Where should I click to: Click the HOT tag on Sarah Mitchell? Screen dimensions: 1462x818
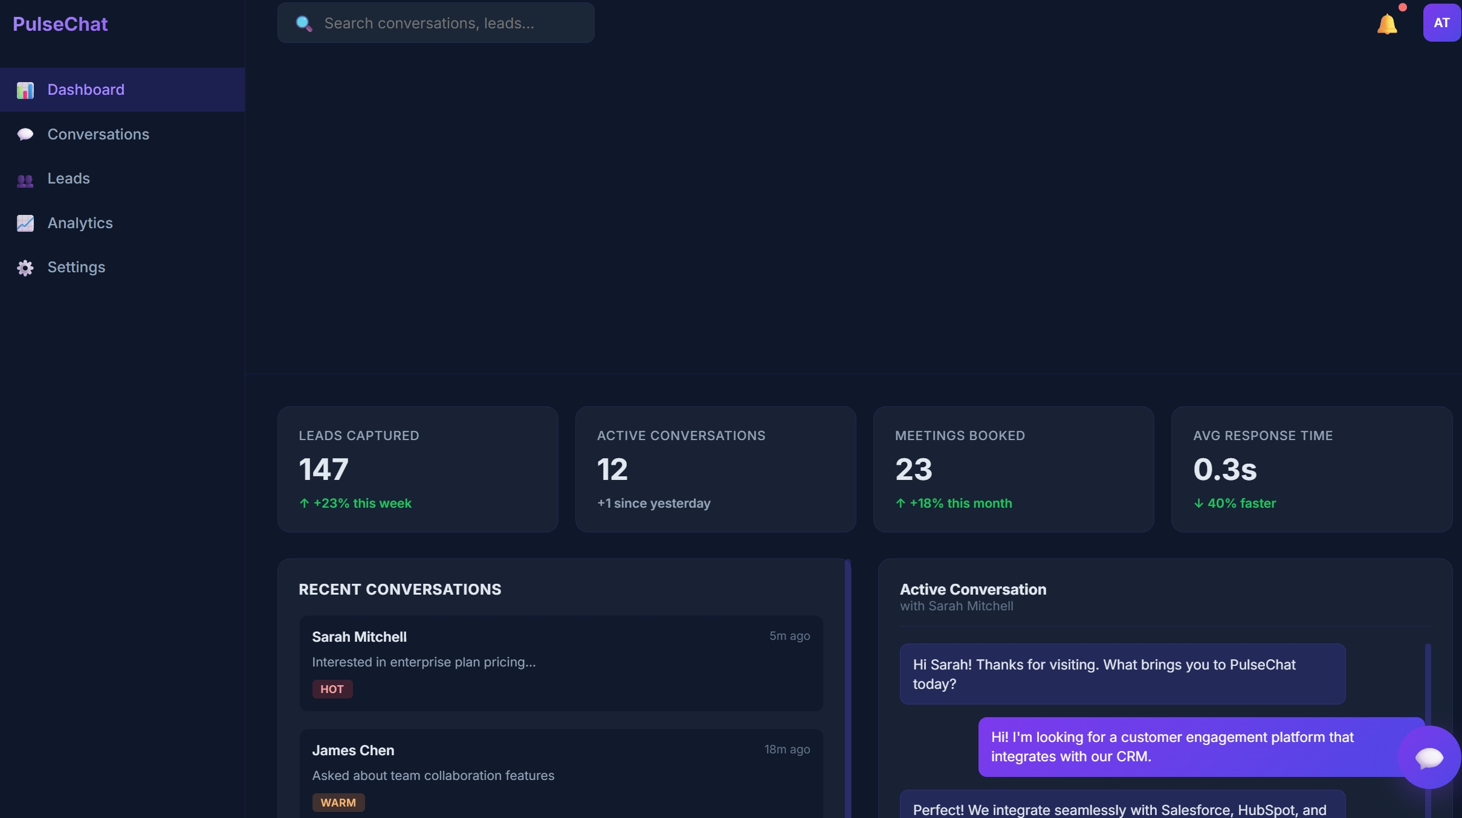332,689
